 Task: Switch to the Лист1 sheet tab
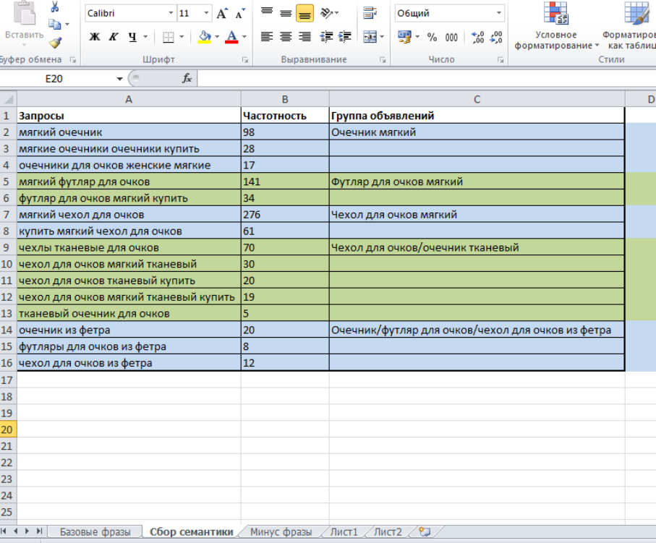click(344, 532)
